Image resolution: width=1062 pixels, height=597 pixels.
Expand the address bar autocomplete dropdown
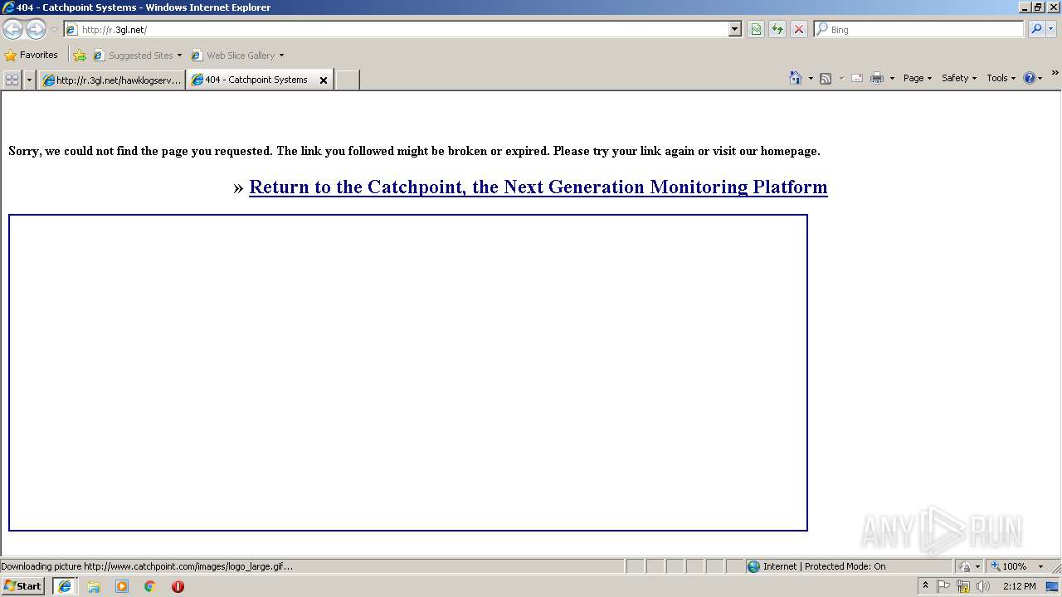[x=735, y=30]
